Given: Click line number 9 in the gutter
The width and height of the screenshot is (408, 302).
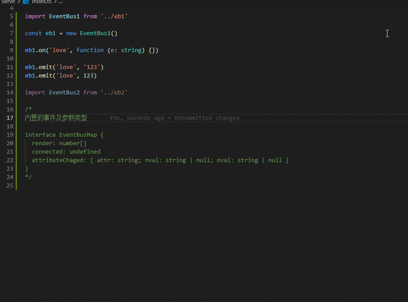Looking at the screenshot, I should [12, 50].
